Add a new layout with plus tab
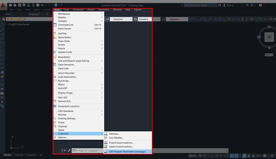This screenshot has height=159, width=276. click(40, 155)
